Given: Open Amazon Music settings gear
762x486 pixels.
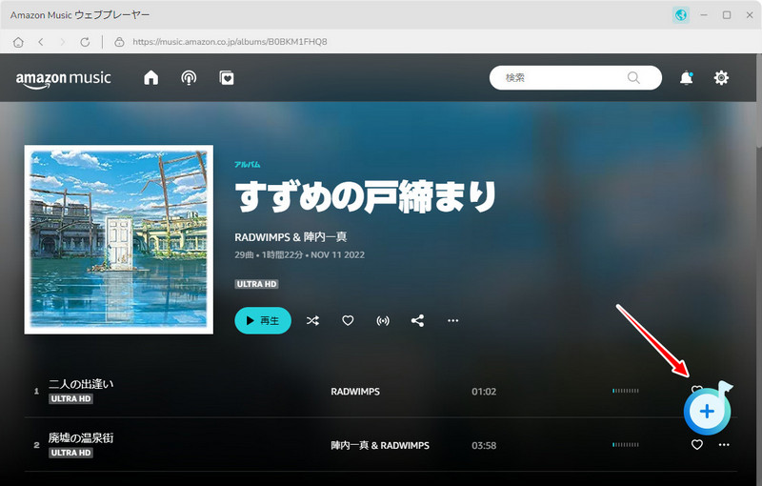Looking at the screenshot, I should pyautogui.click(x=721, y=78).
